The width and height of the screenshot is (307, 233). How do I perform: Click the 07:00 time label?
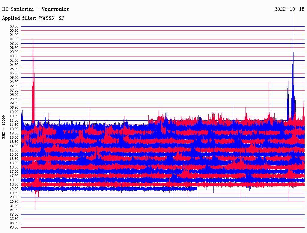(x=14, y=86)
